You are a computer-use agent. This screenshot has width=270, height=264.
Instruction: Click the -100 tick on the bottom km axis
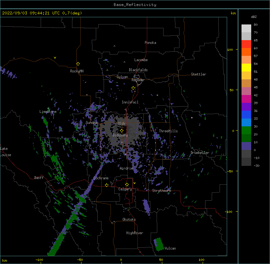point(39,260)
